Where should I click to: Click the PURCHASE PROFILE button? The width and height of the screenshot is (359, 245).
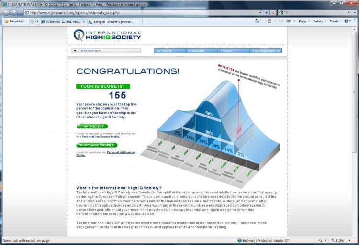(97, 145)
